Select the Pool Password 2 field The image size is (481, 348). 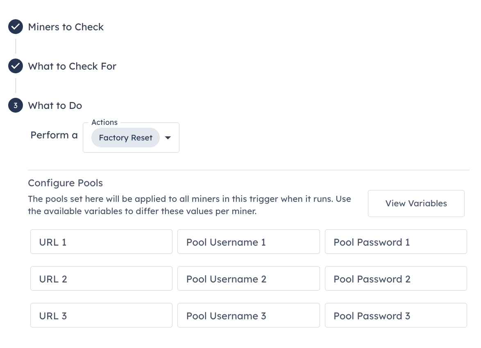(396, 278)
